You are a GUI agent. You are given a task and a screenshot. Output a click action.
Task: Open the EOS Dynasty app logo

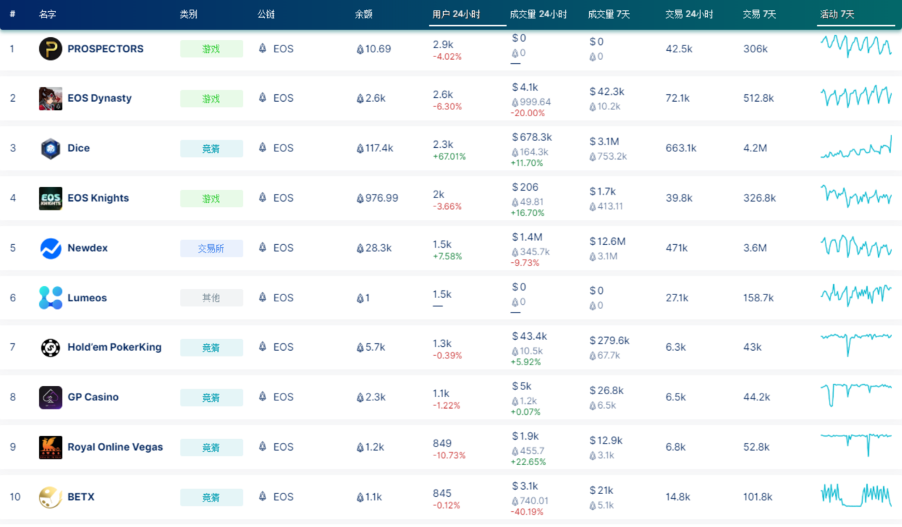point(50,98)
